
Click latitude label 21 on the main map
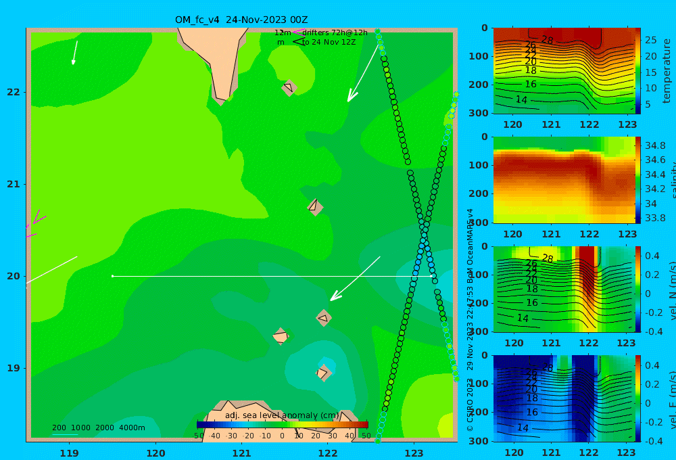click(x=14, y=184)
